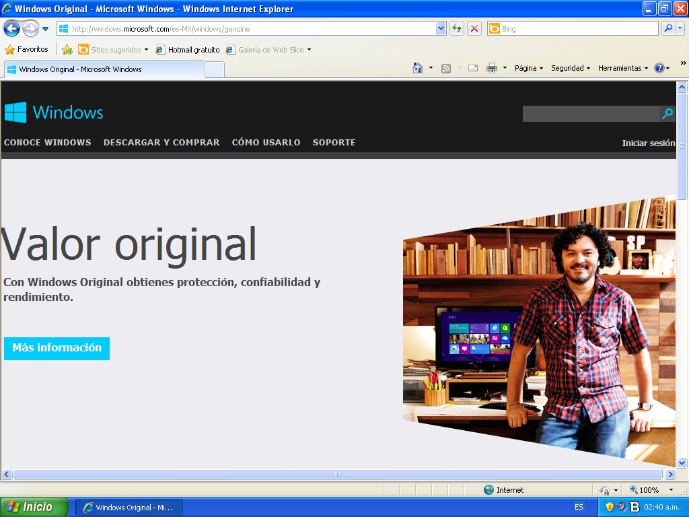The image size is (689, 517).
Task: Click the yellow add-to-favorites star icon
Action: point(67,49)
